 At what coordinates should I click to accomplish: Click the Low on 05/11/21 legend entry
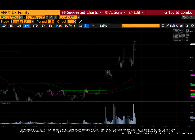pos(179,33)
